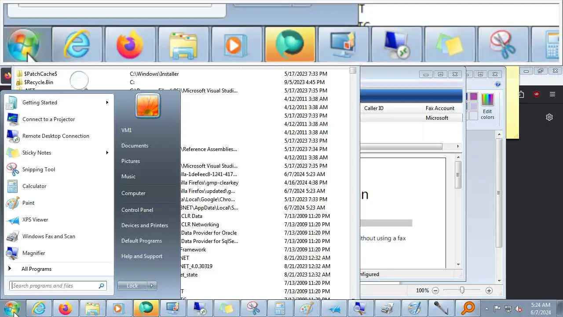Expand Getting Started jump list arrow
This screenshot has width=563, height=317.
[107, 103]
